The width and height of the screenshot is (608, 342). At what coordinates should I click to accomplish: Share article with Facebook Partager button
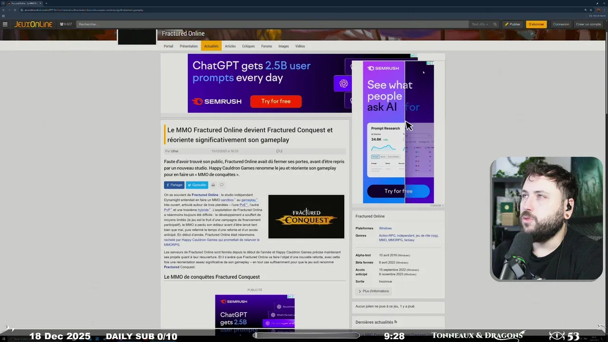tap(174, 185)
